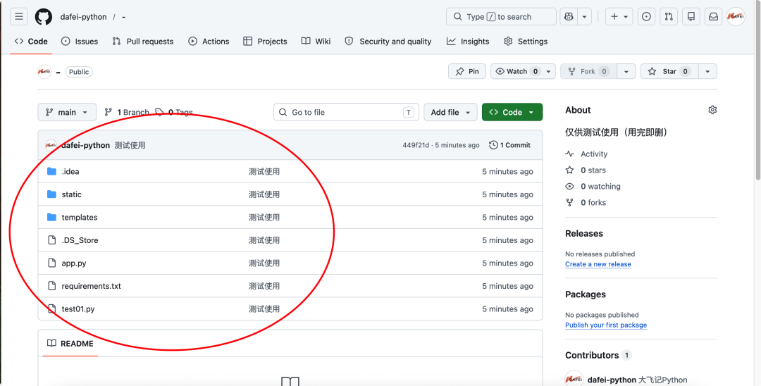Open commit 449f21d
This screenshot has width=761, height=386.
416,145
